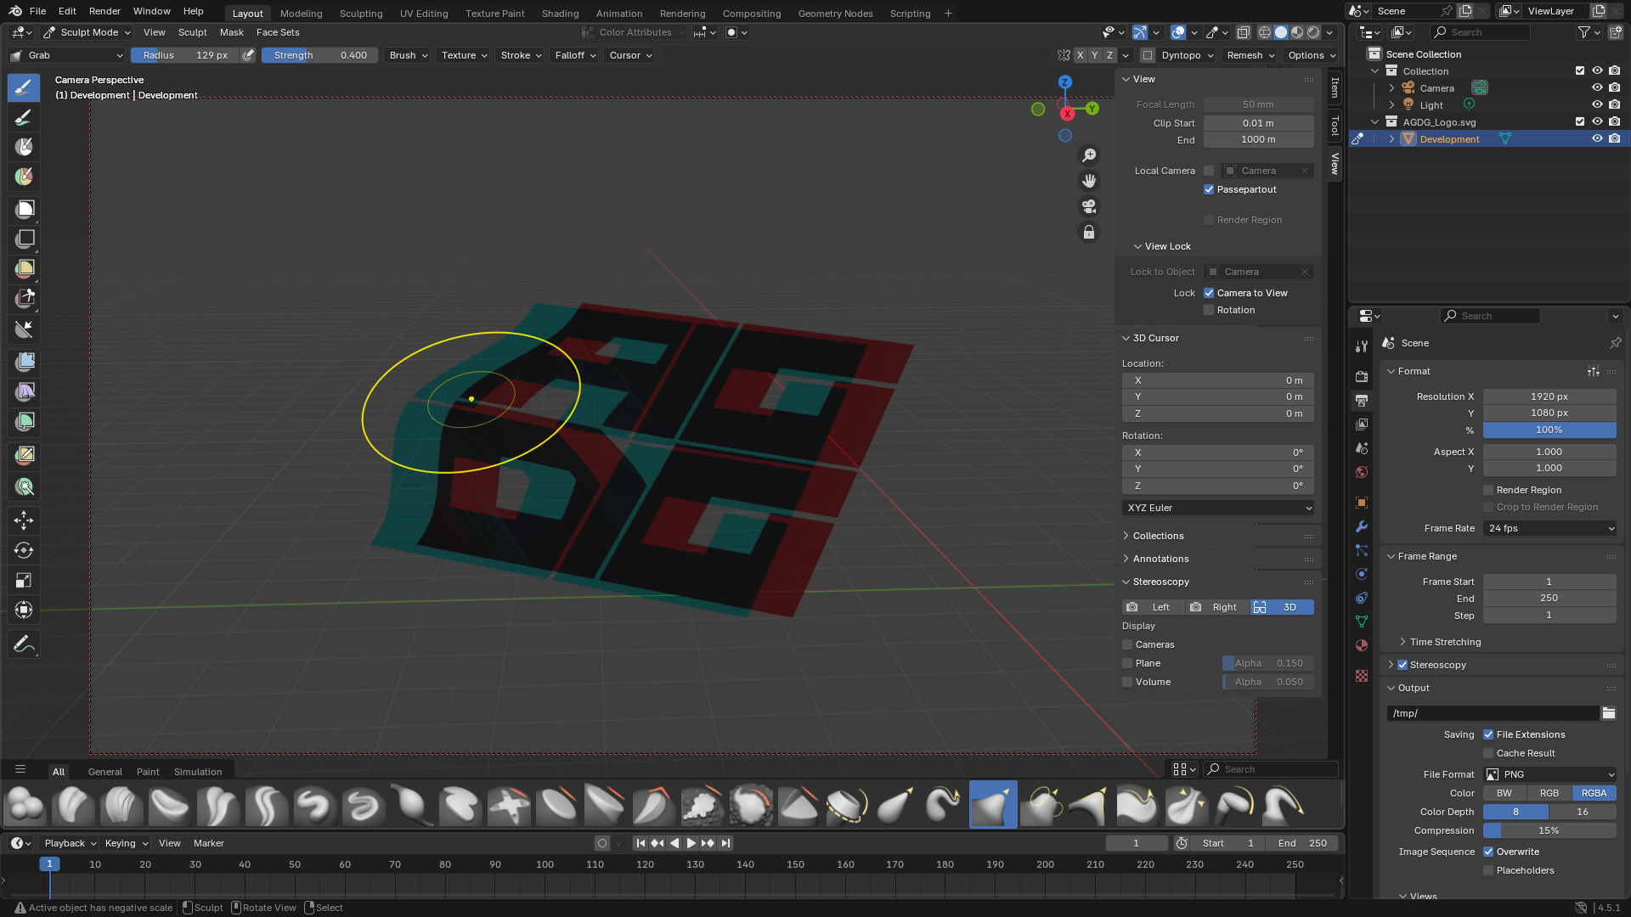Open the Sculpting workspace tab
1631x917 pixels.
[361, 14]
